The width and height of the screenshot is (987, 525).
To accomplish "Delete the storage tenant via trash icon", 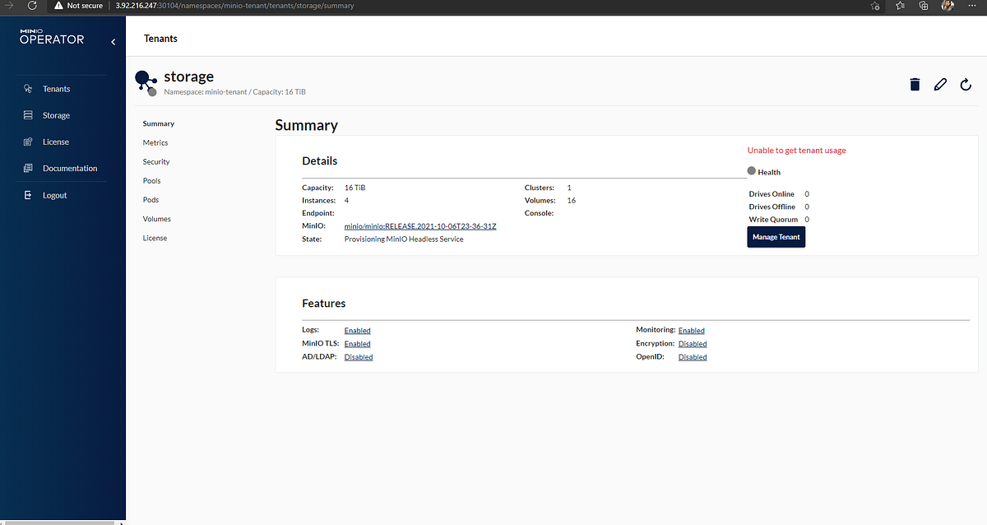I will 915,84.
